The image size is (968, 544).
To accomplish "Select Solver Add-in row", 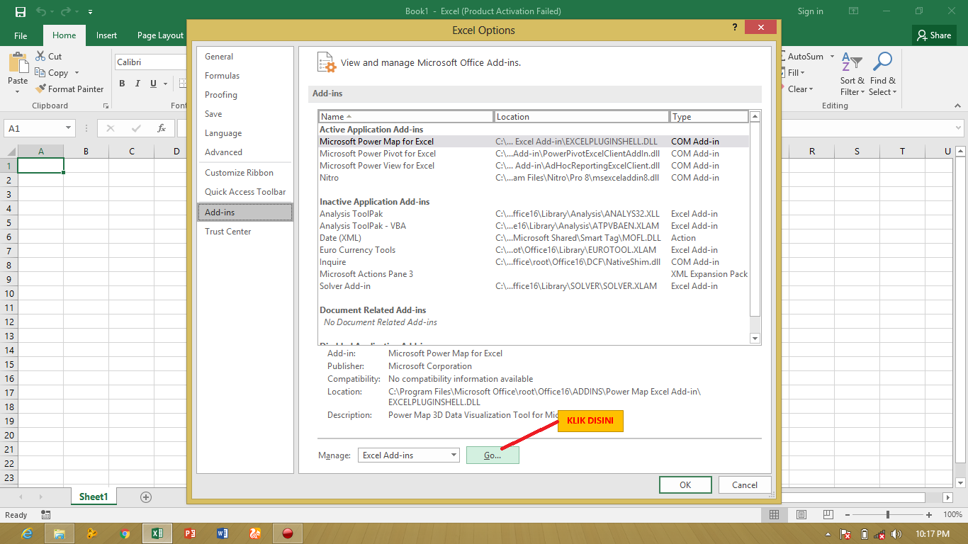I will click(x=534, y=286).
